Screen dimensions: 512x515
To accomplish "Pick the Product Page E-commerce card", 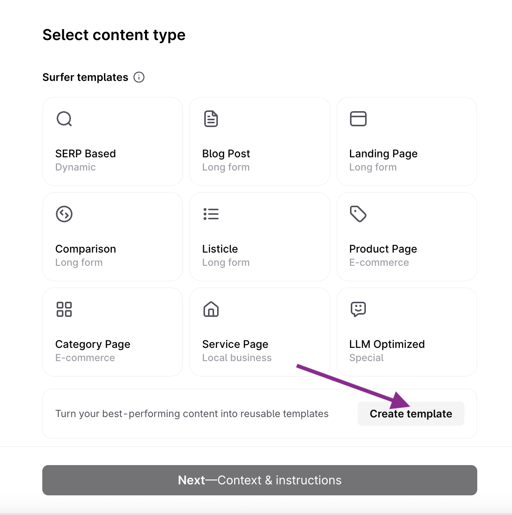I will [x=407, y=237].
